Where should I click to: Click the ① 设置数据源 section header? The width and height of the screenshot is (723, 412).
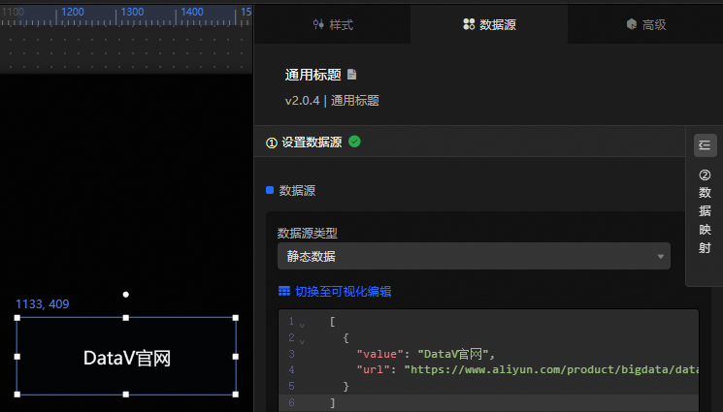pyautogui.click(x=470, y=142)
